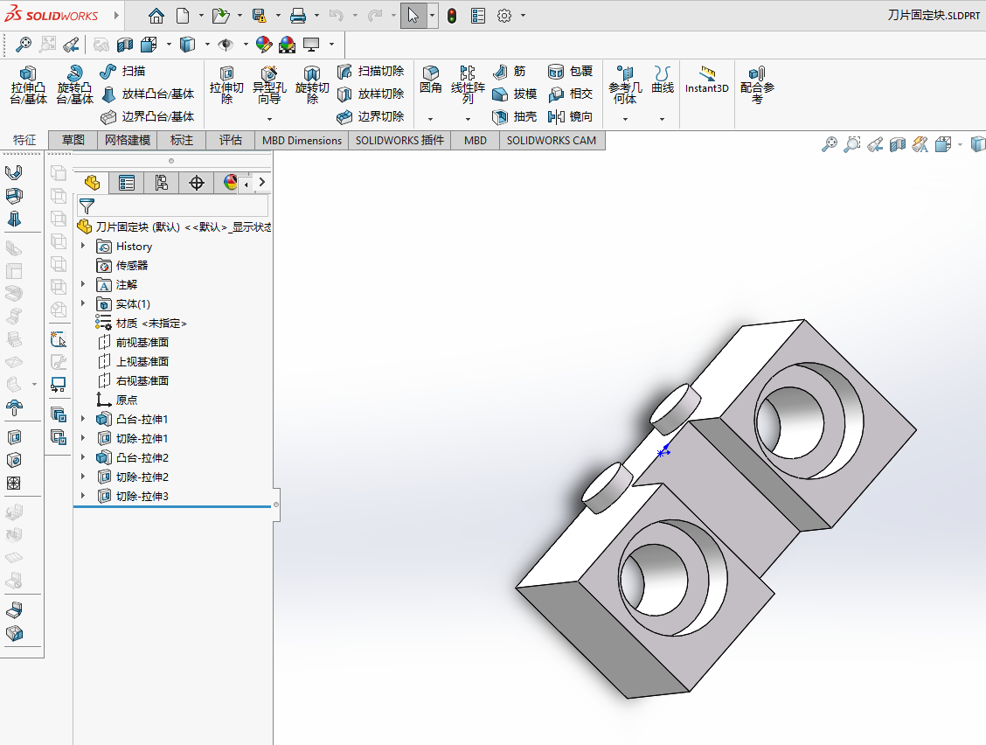The width and height of the screenshot is (986, 745).
Task: Switch to the MBD Dimensions tab
Action: point(302,140)
